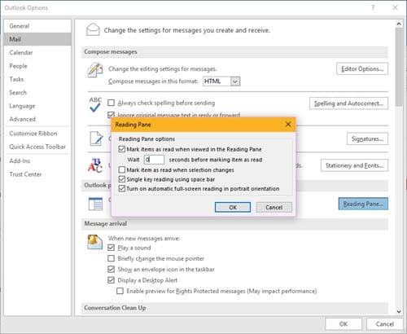This screenshot has width=407, height=334.
Task: Click the message arrival bell envelope icon
Action: tap(94, 242)
